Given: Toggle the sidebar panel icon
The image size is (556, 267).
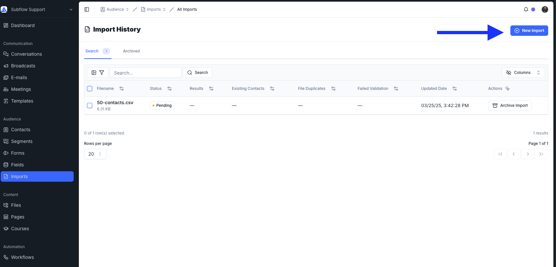Looking at the screenshot, I should (x=87, y=9).
